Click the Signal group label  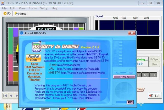click(x=99, y=16)
